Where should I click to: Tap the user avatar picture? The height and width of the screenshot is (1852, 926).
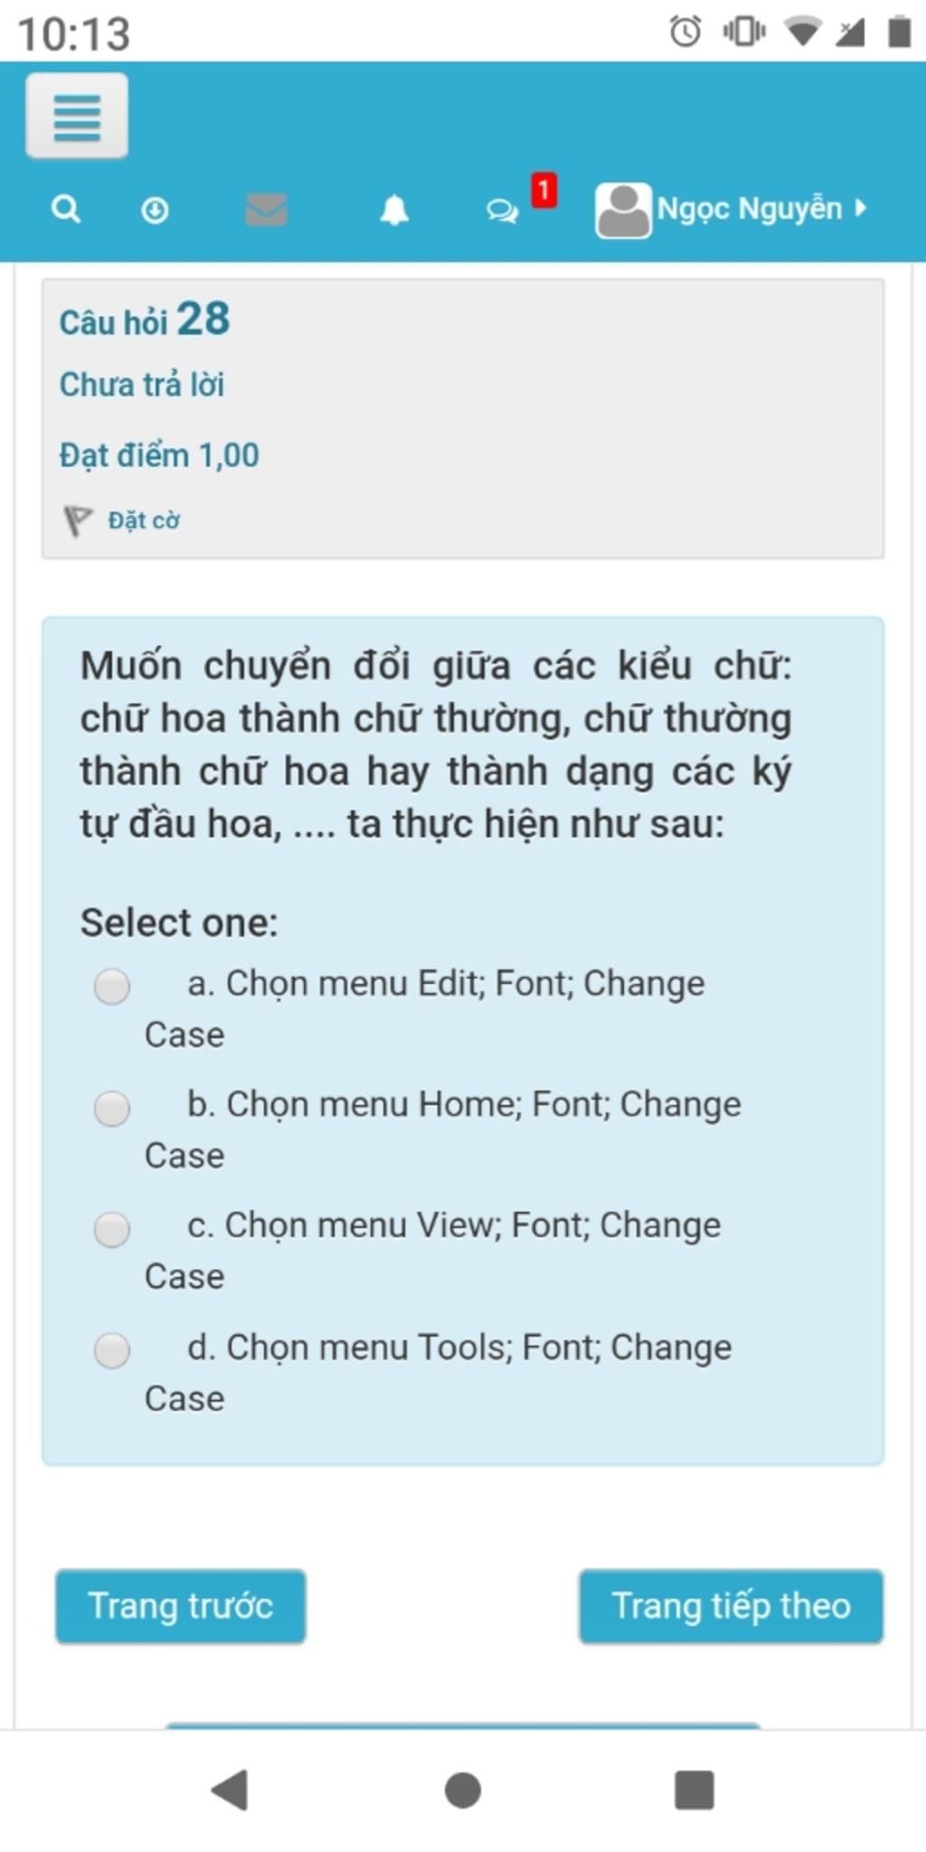point(623,211)
